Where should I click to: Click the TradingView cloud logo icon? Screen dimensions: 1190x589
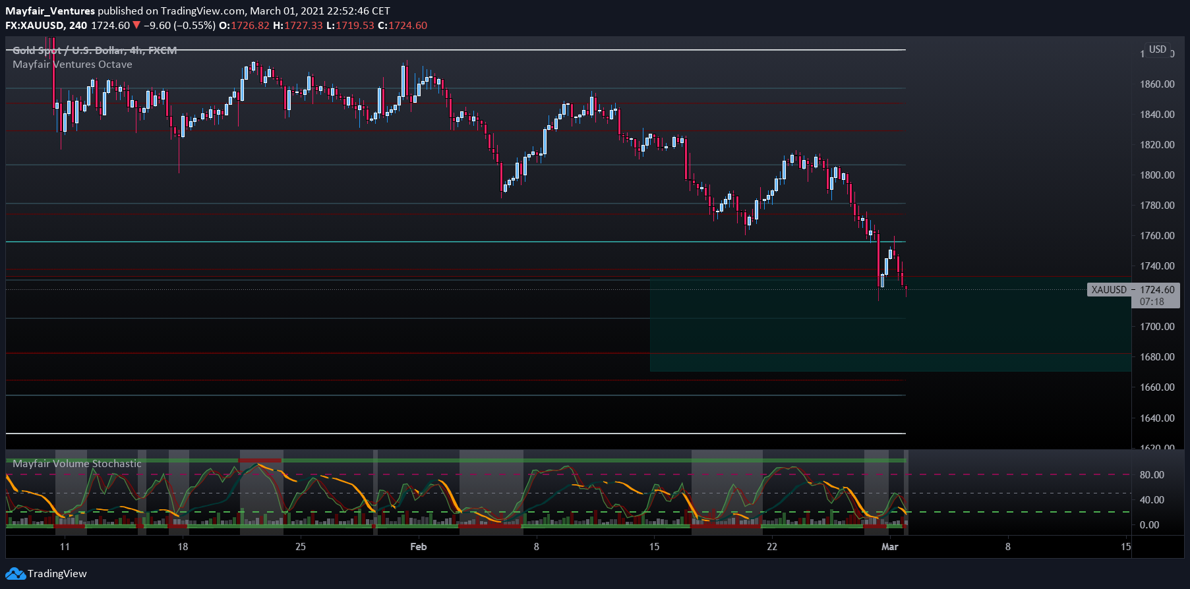point(15,574)
